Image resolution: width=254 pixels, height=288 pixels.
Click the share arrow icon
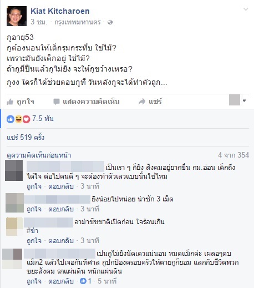(x=142, y=102)
